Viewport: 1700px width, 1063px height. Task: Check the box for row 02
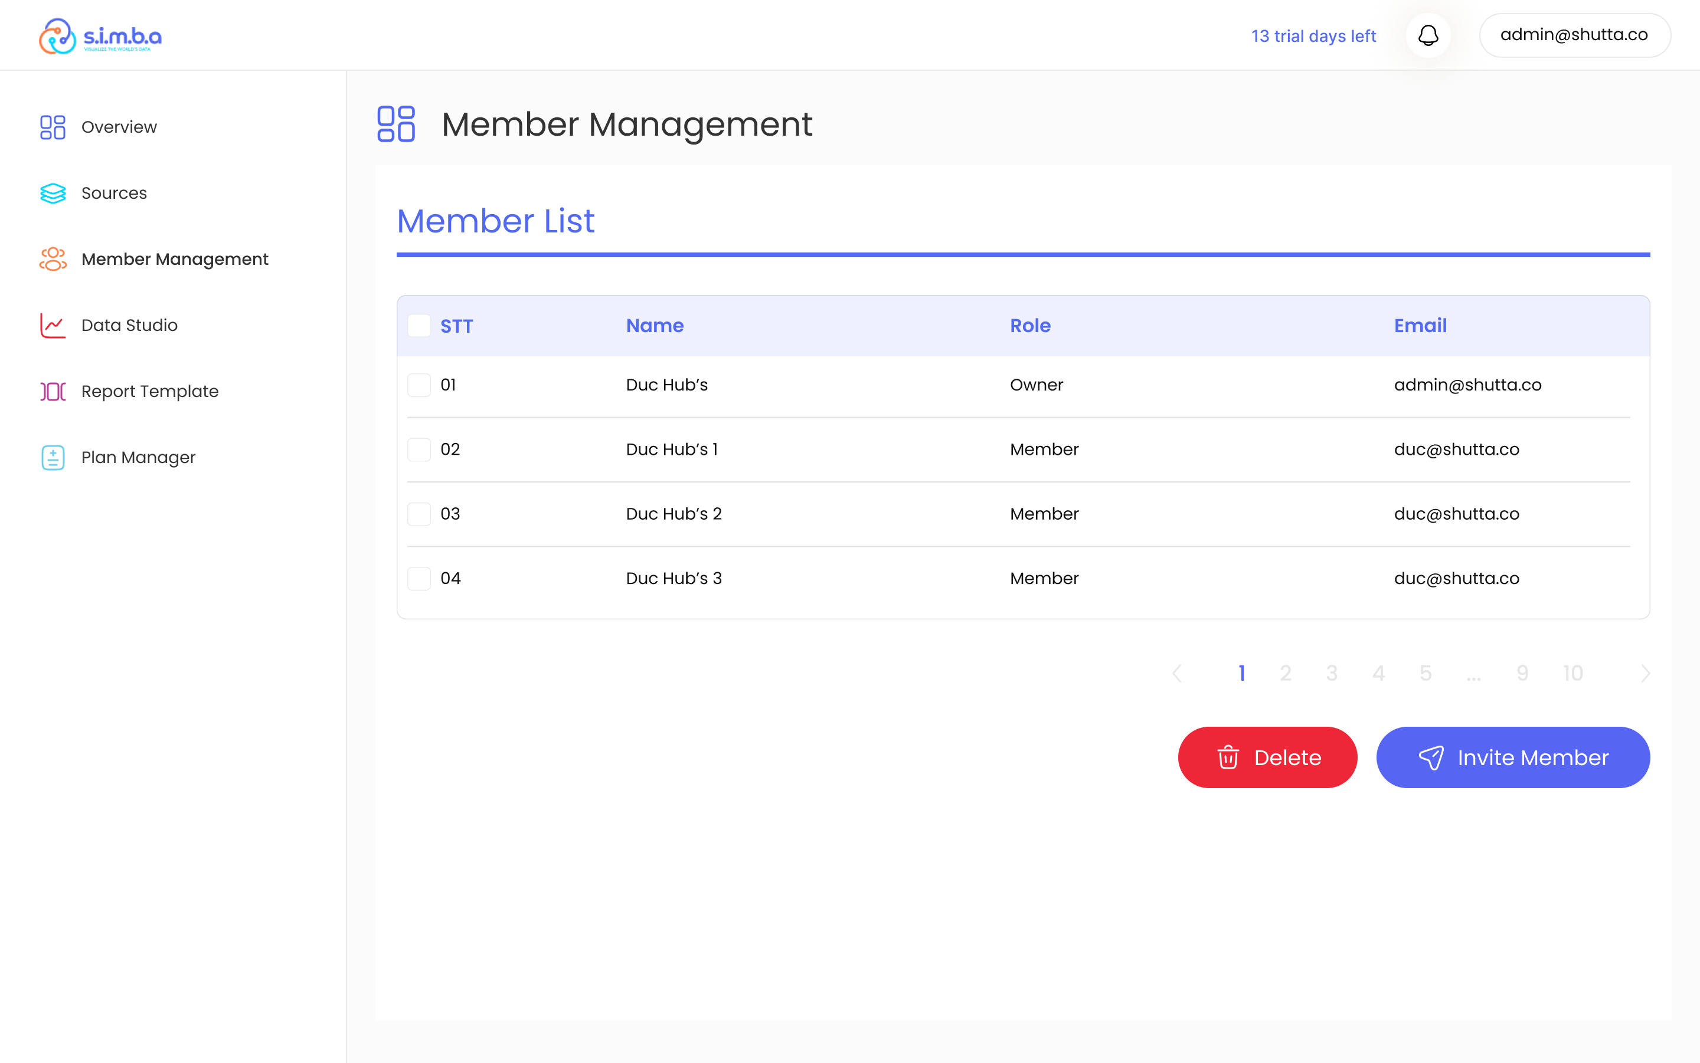click(x=419, y=450)
